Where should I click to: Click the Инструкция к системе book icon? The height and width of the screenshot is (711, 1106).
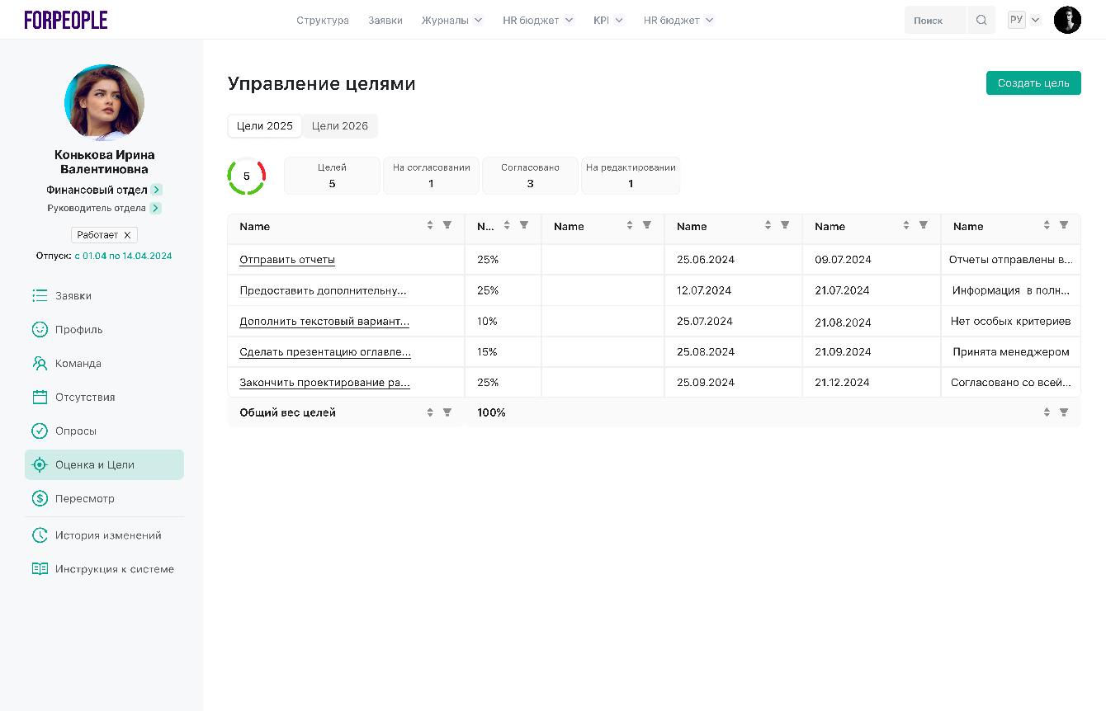[40, 569]
